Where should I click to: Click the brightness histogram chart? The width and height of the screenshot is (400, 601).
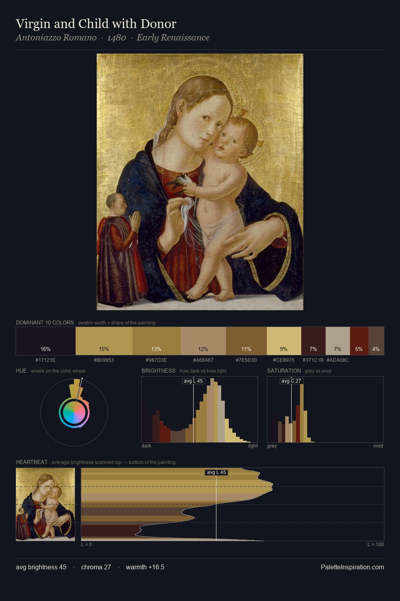(200, 409)
